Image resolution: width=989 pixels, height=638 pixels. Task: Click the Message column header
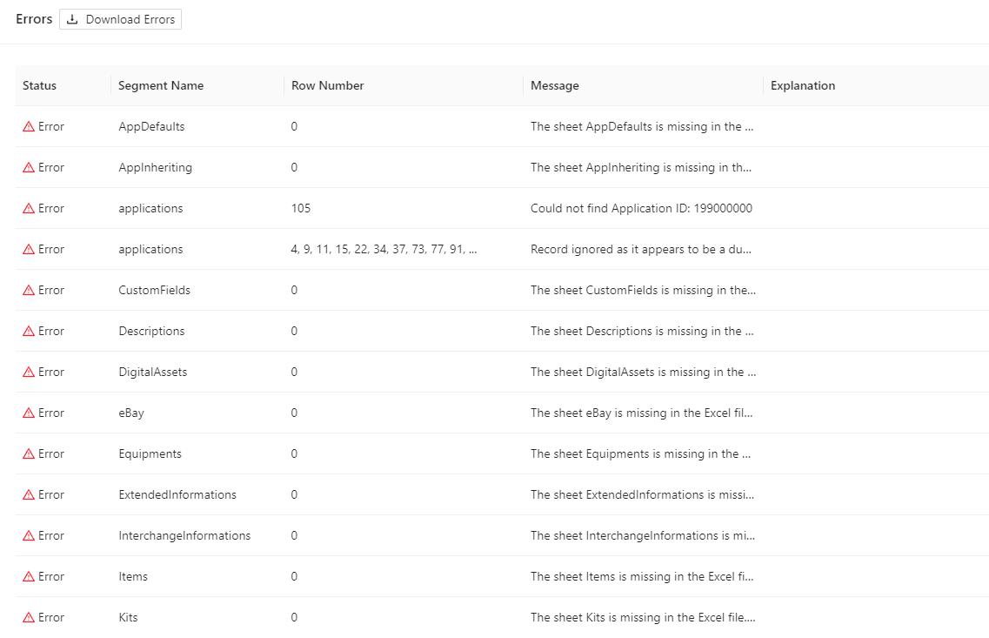click(554, 85)
